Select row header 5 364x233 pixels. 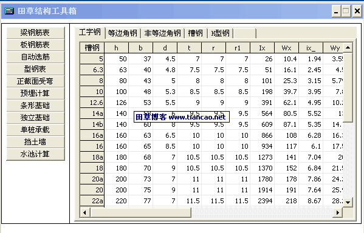[x=92, y=59]
